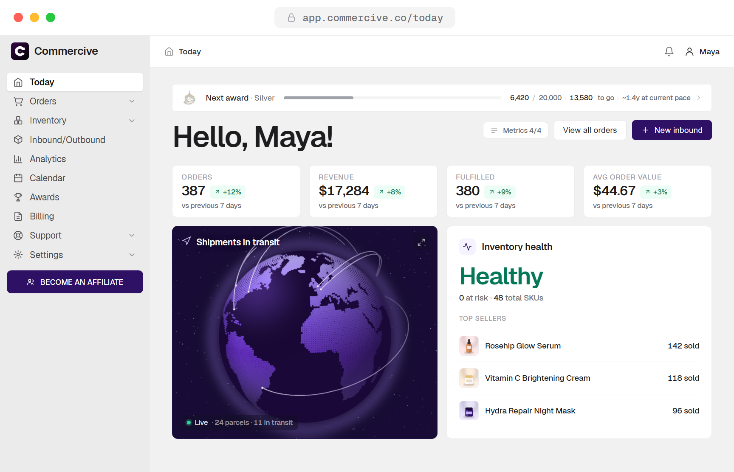
Task: Open Analytics page
Action: [75, 159]
